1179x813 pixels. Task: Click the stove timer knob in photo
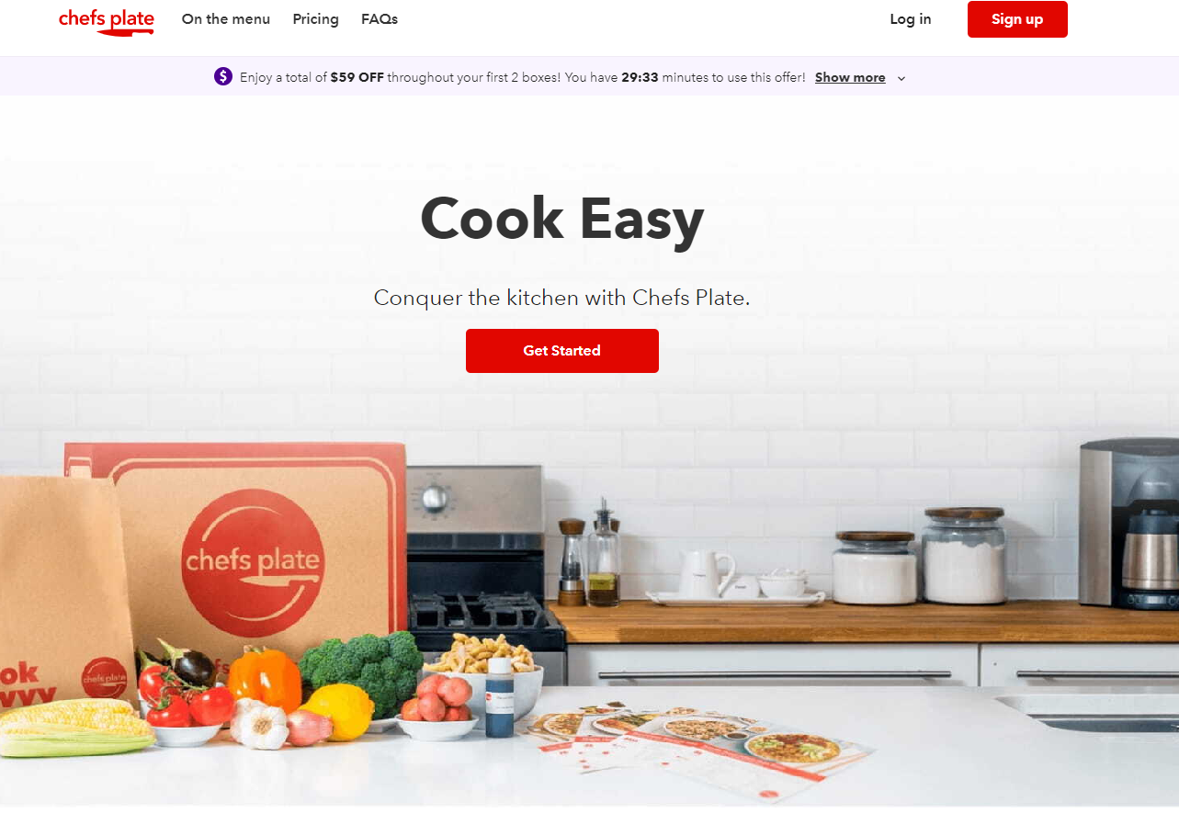(x=434, y=498)
